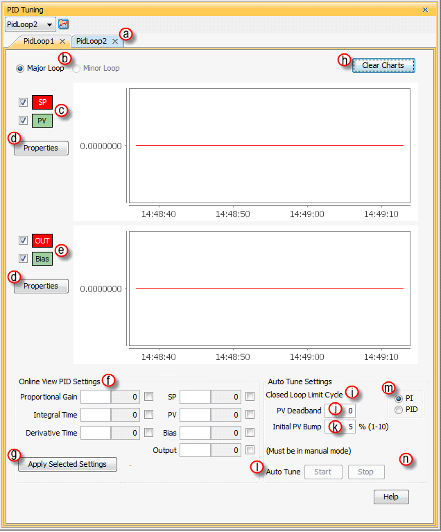
Task: Click the green Bias color swatch
Action: 42,259
